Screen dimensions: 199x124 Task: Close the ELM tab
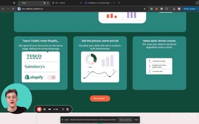tap(48, 3)
